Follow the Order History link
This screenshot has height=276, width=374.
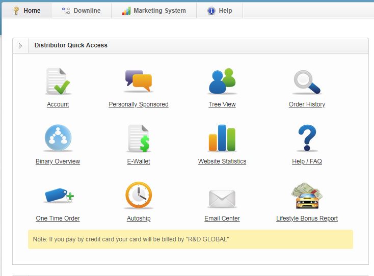click(x=307, y=104)
